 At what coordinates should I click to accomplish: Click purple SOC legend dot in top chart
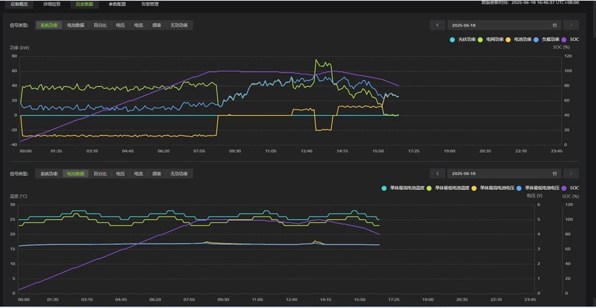[565, 40]
